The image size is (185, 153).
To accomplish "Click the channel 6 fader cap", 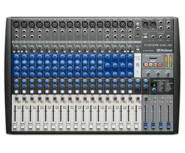I will 53,125.
